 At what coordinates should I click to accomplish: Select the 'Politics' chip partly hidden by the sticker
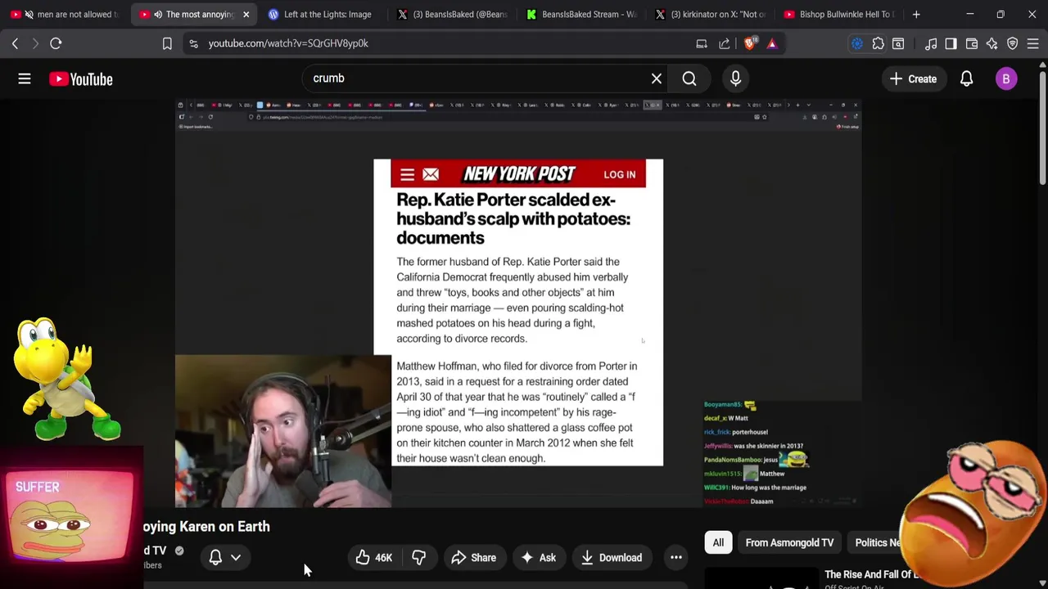[875, 542]
